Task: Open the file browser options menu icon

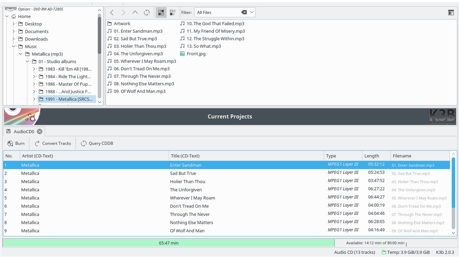Action: (x=451, y=13)
